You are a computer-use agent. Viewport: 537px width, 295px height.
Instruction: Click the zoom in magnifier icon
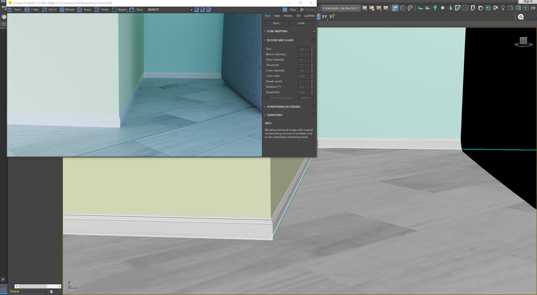(197, 9)
